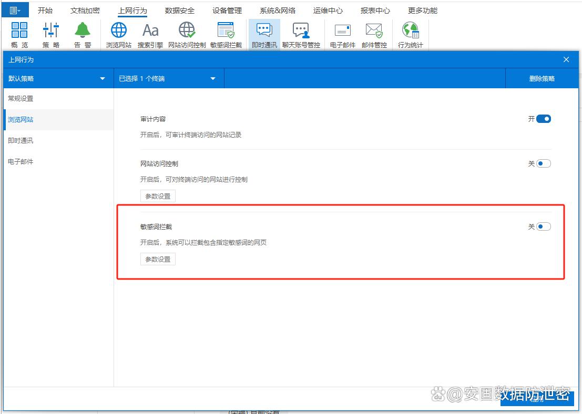This screenshot has height=414, width=582.
Task: Expand the 已选择 1 个终端 dropdown
Action: click(x=167, y=79)
